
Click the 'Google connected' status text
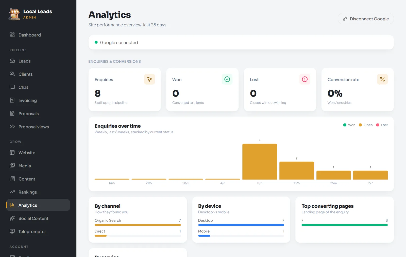coord(119,42)
